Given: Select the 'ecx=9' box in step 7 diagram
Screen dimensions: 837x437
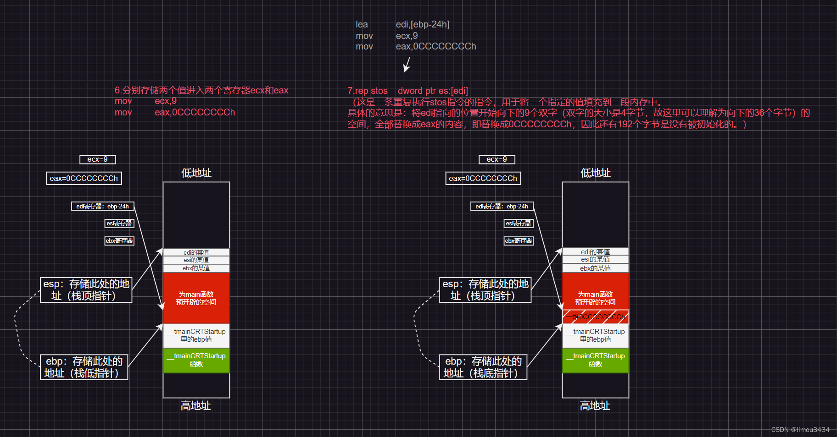Looking at the screenshot, I should (x=497, y=159).
